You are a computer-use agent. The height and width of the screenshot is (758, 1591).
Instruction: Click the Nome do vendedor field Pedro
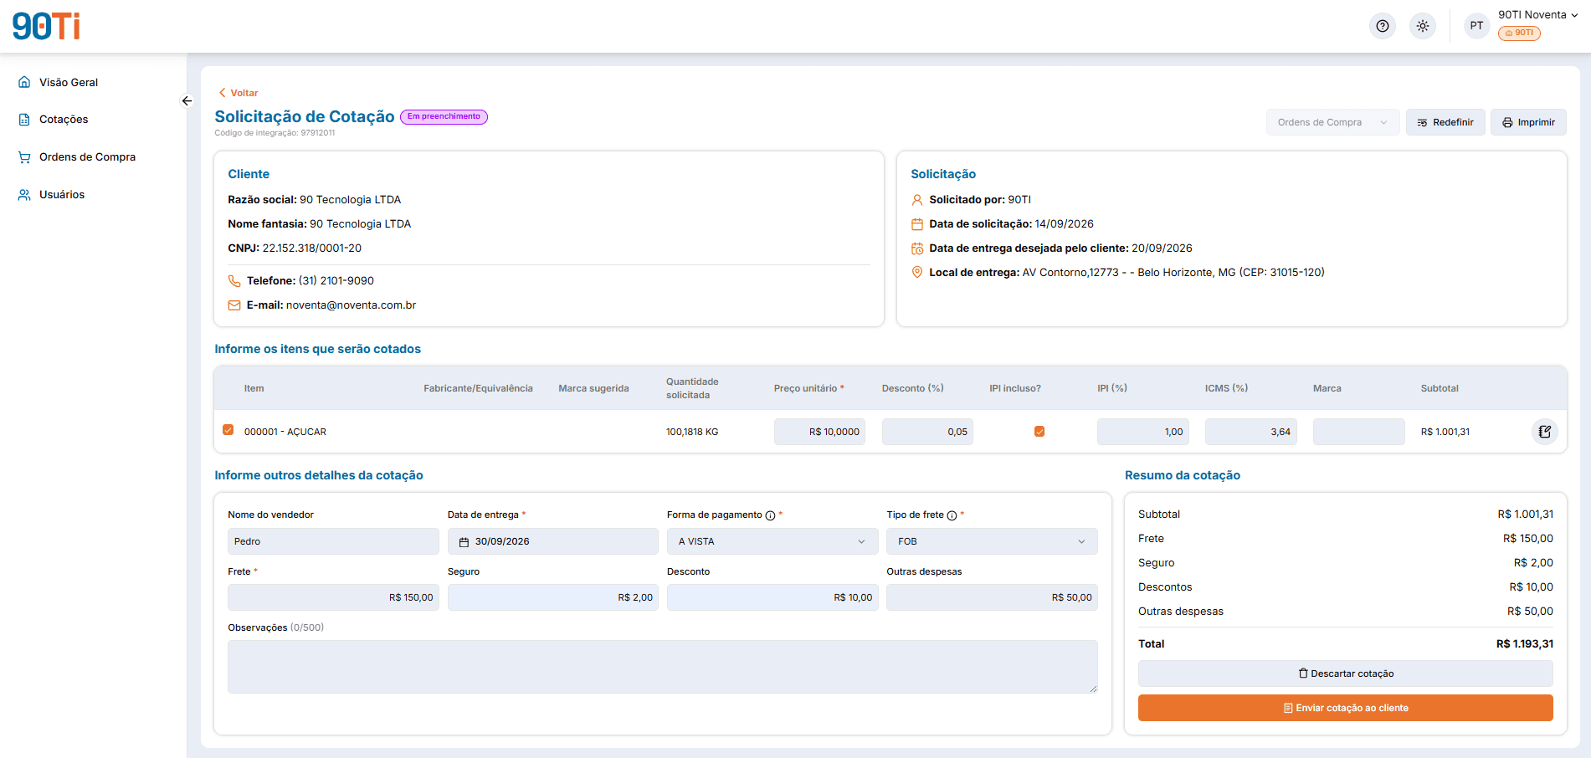click(x=333, y=541)
